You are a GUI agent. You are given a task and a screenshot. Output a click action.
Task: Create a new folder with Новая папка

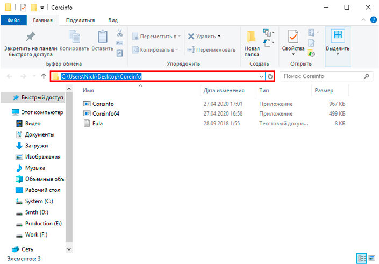click(252, 44)
